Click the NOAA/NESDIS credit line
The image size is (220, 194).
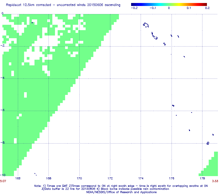pos(121,192)
